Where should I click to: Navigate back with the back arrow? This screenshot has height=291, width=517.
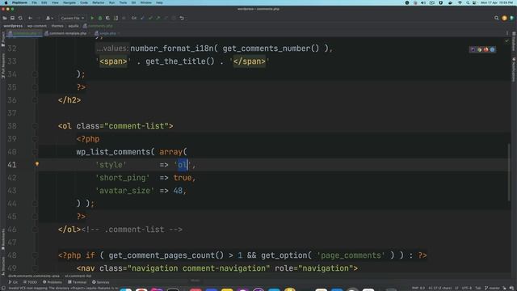click(x=31, y=18)
